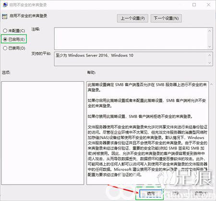The image size is (216, 201).
Task: Close the policy dialog with the X
Action: 208,5
